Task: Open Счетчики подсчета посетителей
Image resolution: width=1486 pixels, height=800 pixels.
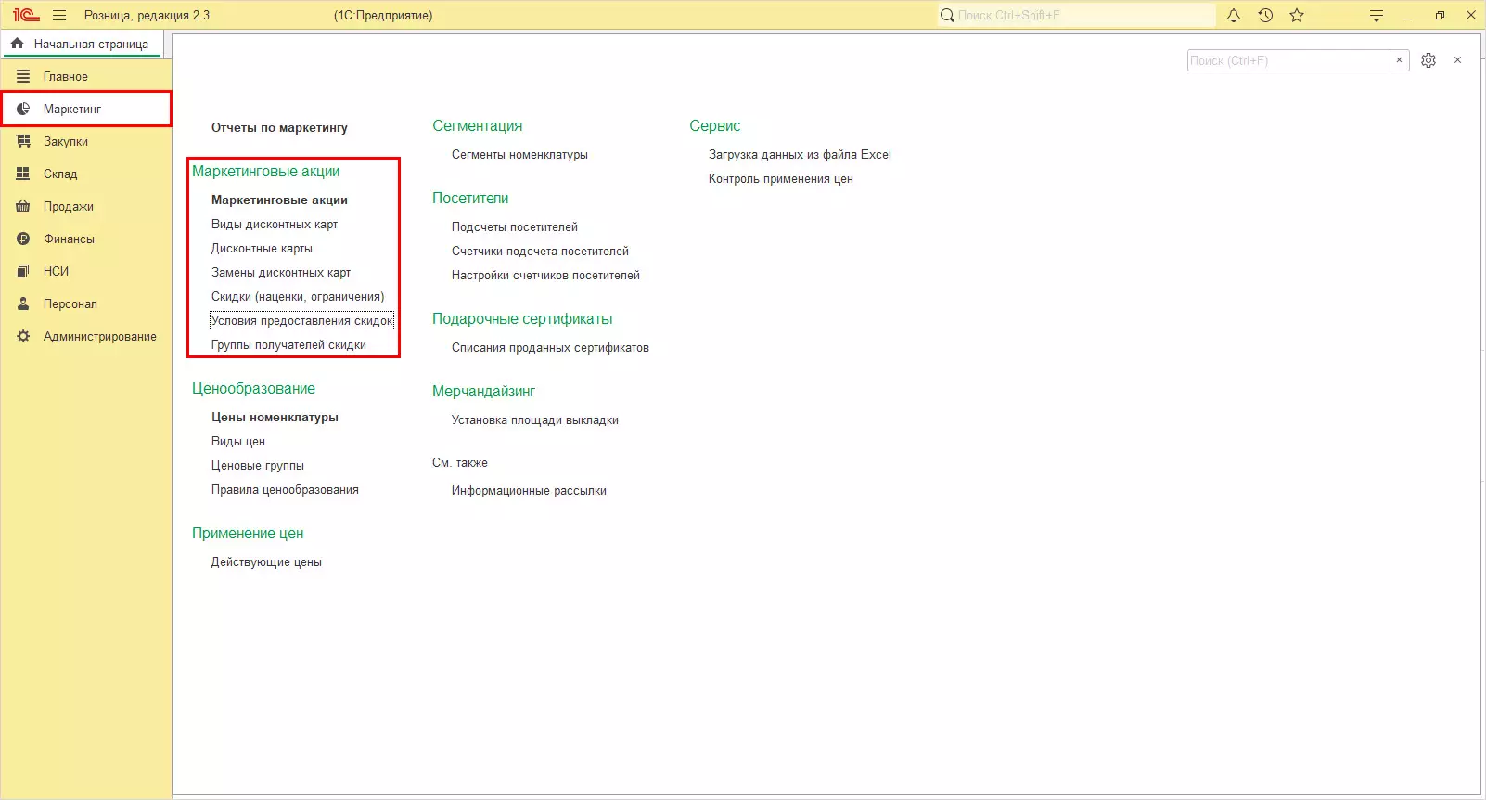Action: point(540,251)
